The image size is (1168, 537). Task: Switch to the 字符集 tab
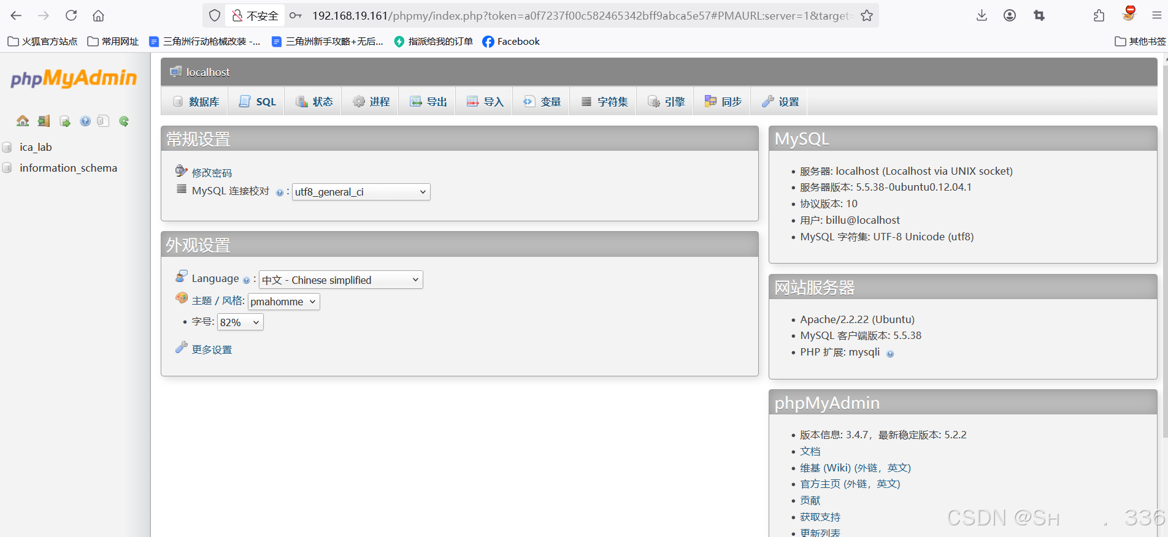(604, 102)
